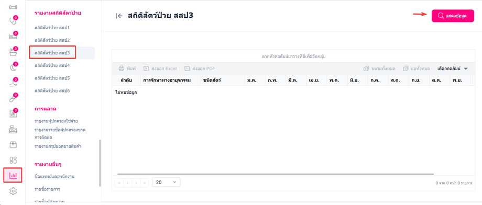
Task: Click the horizontal scrollbar under the table
Action: pyautogui.click(x=276, y=174)
